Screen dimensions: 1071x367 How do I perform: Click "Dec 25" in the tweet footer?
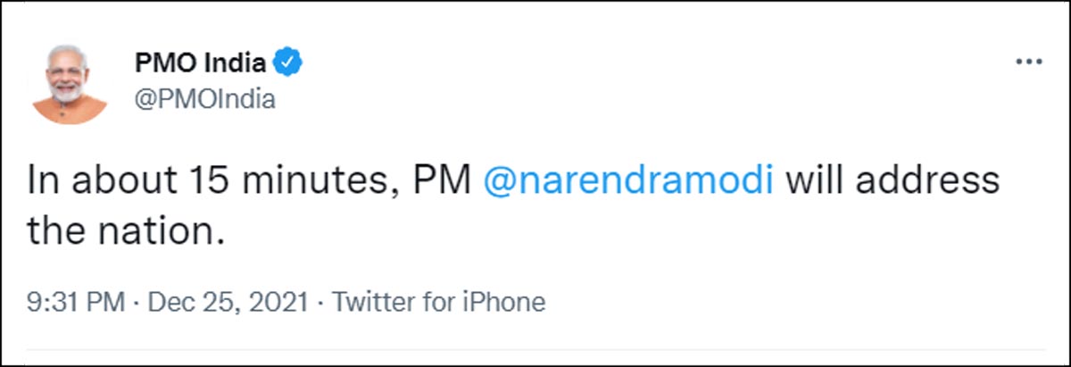pos(195,302)
